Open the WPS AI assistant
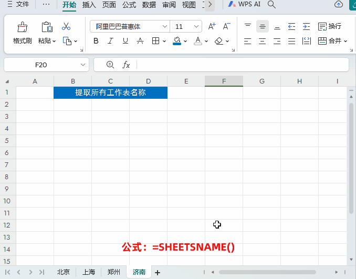356x279 pixels. coord(244,4)
